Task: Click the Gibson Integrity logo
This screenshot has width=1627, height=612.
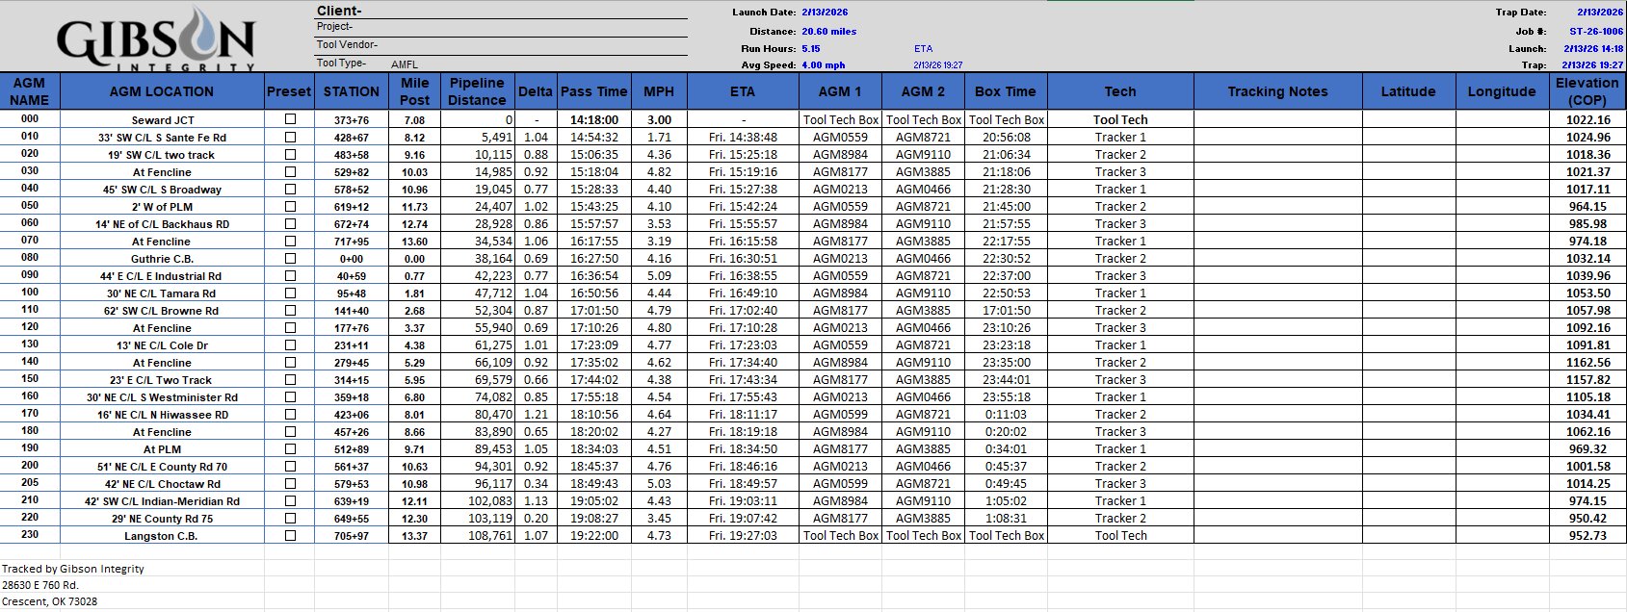Action: pyautogui.click(x=156, y=40)
